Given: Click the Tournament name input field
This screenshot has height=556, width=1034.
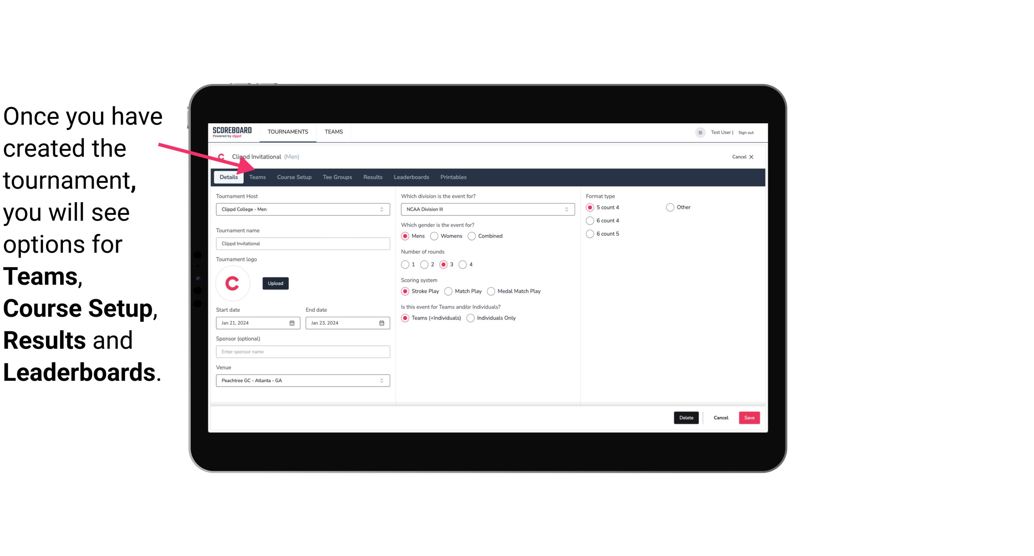Looking at the screenshot, I should 303,243.
